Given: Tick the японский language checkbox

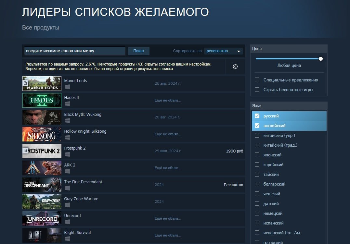Looking at the screenshot, I should (257, 155).
